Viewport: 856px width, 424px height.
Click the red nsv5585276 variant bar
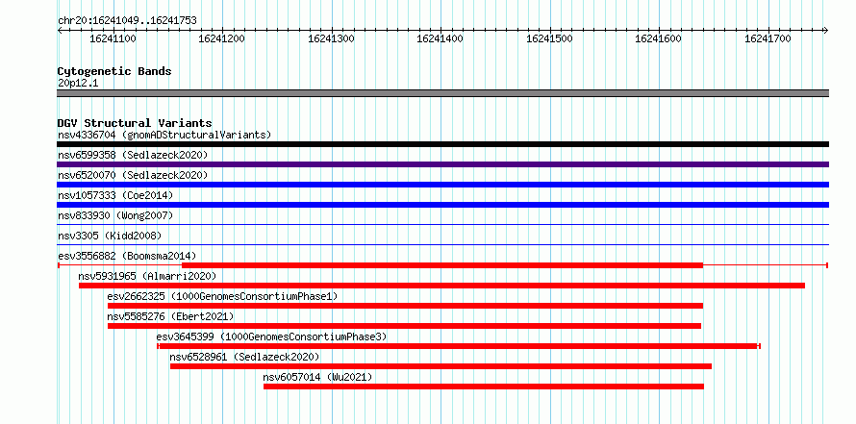[x=404, y=326]
